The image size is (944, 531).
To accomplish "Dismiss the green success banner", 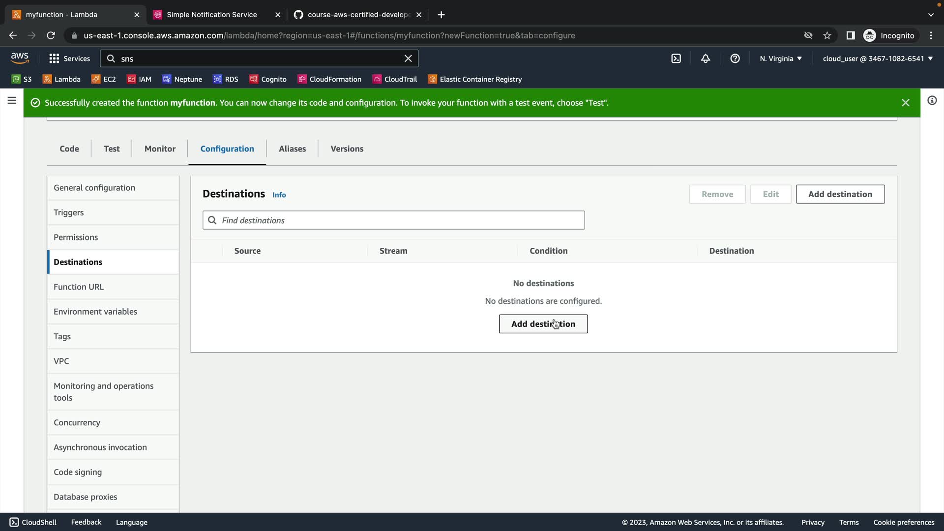I will [906, 103].
